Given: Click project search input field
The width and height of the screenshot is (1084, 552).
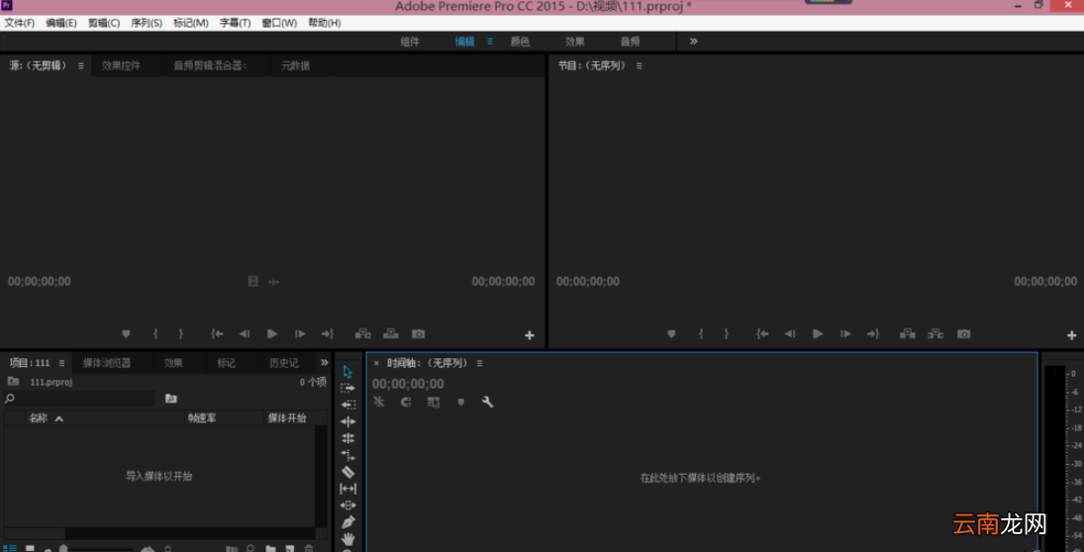Looking at the screenshot, I should (79, 398).
